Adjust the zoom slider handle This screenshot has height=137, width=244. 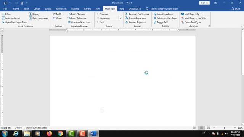(225, 128)
